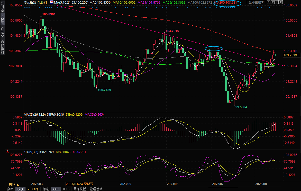Click 另存模板 to save template
The width and height of the screenshot is (301, 191).
tap(79, 189)
